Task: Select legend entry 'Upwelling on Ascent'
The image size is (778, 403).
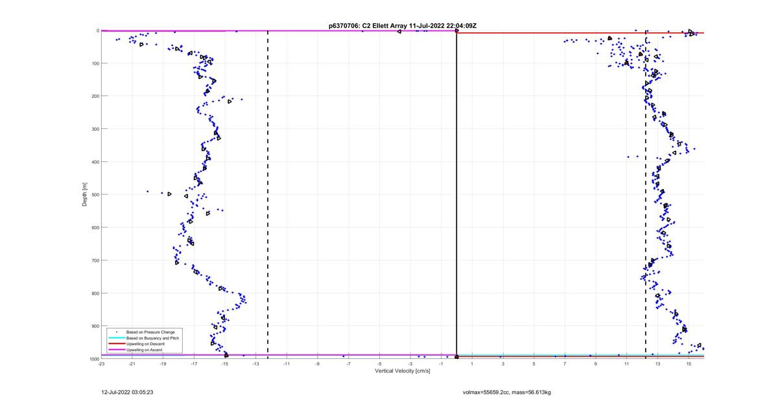Action: coord(145,350)
